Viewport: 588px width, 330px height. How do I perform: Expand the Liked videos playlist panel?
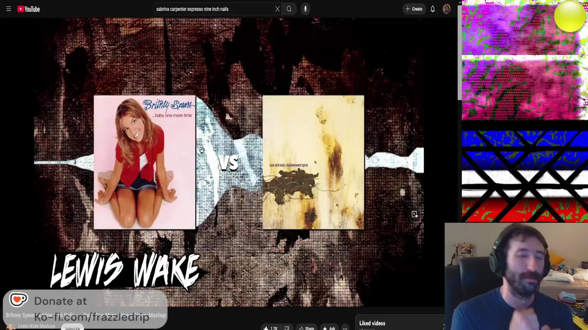[x=443, y=326]
